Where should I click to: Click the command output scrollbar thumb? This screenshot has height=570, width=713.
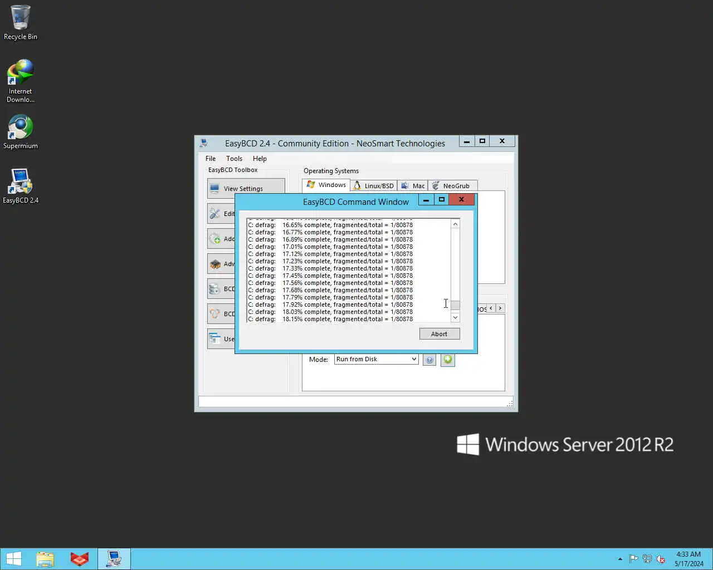click(x=455, y=305)
